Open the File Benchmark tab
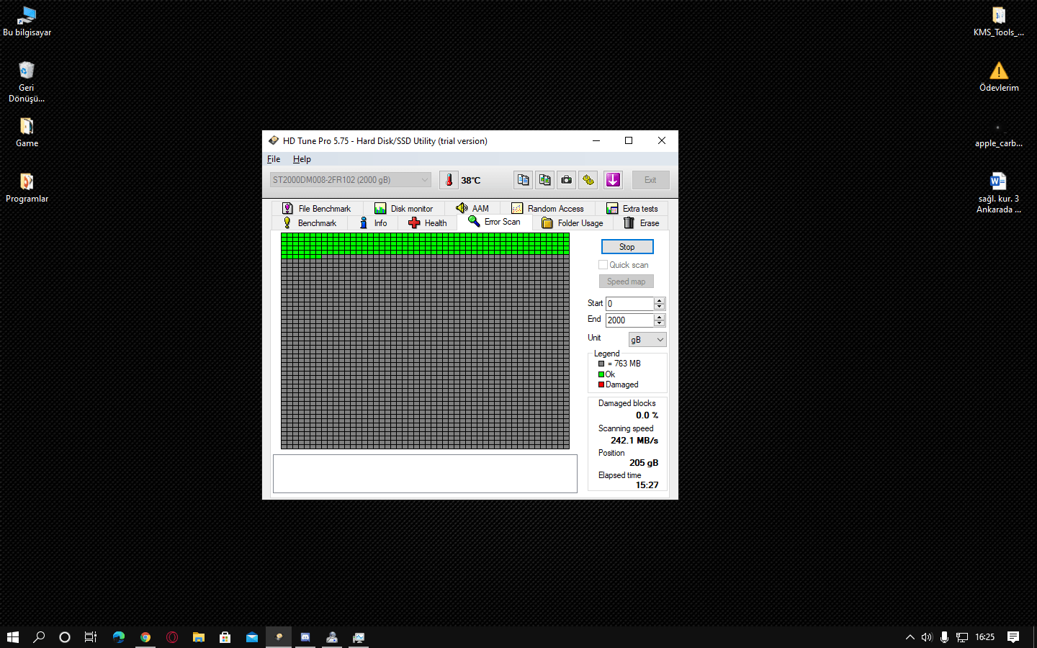Image resolution: width=1037 pixels, height=648 pixels. [317, 209]
